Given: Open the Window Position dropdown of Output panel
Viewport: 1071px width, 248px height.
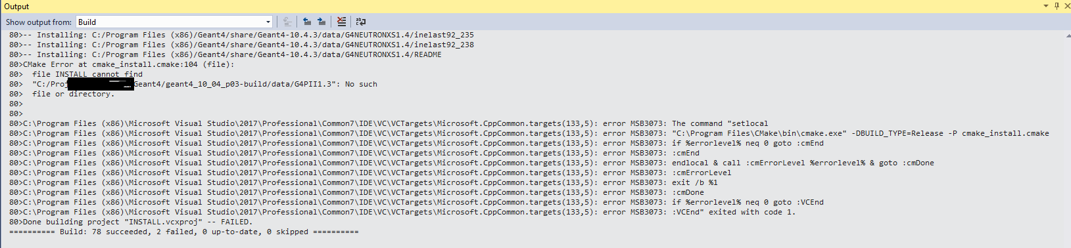Looking at the screenshot, I should point(1046,6).
